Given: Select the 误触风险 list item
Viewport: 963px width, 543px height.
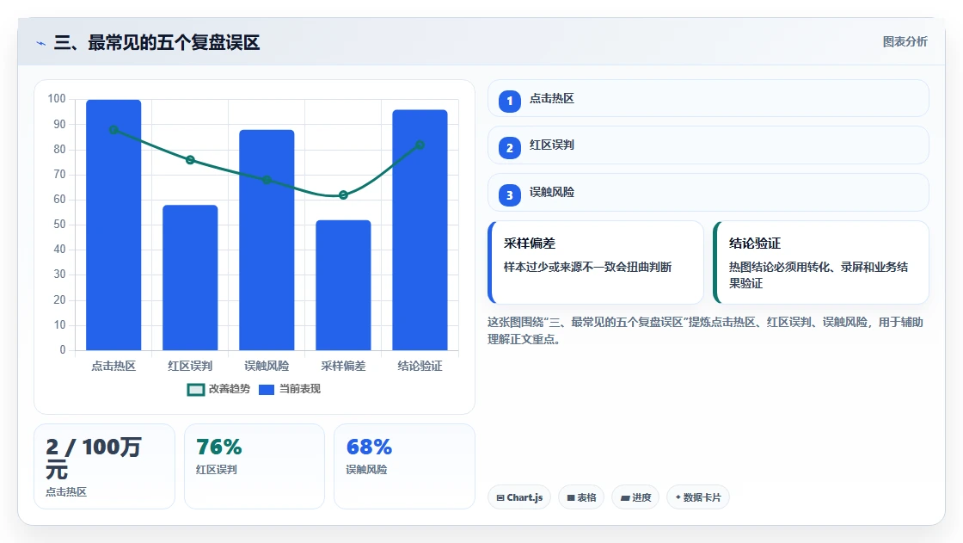Looking at the screenshot, I should click(x=708, y=193).
